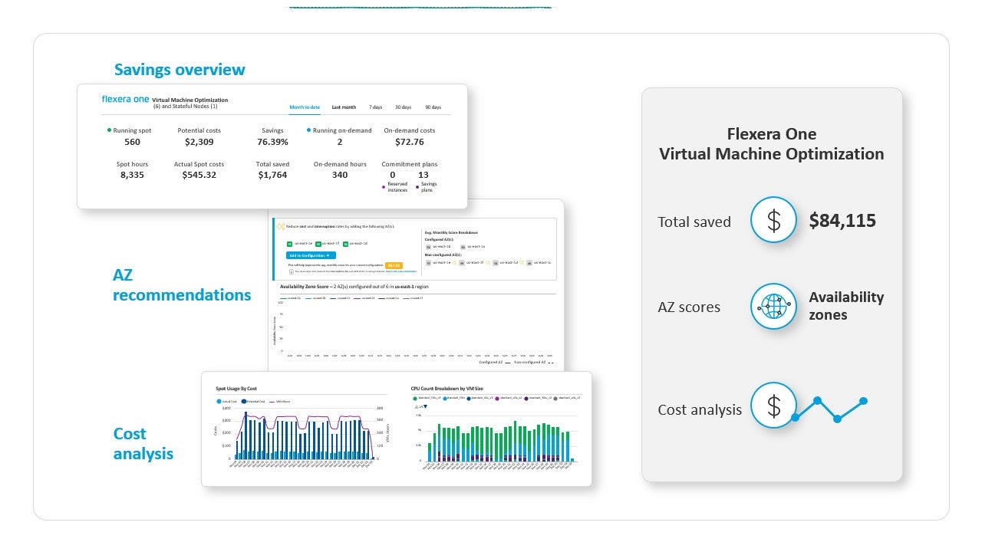Click the AZ recommendation diamond icon
This screenshot has height=552, width=982.
coord(280,225)
